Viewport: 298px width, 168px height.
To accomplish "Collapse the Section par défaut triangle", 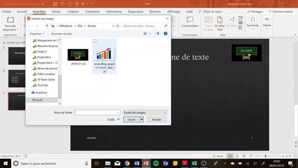I will pos(4,42).
